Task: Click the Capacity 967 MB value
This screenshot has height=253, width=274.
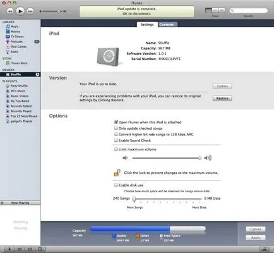Action: (164, 48)
